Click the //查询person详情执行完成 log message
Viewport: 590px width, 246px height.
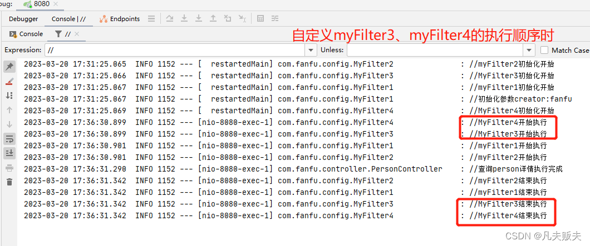tap(516, 169)
